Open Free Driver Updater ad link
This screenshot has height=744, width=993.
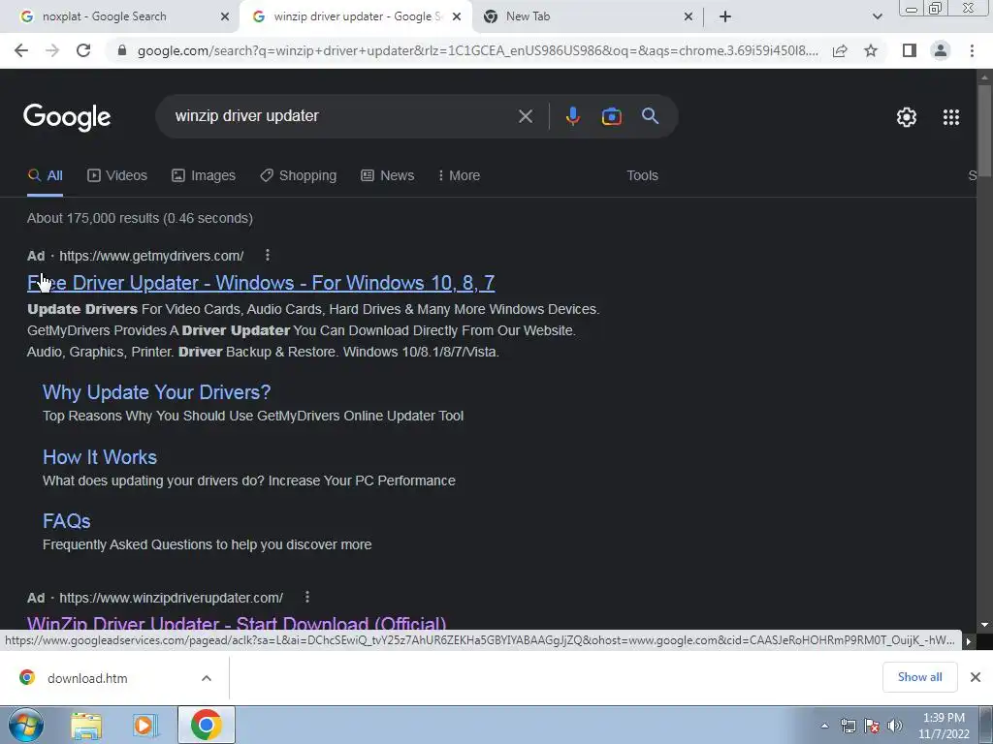pyautogui.click(x=261, y=283)
